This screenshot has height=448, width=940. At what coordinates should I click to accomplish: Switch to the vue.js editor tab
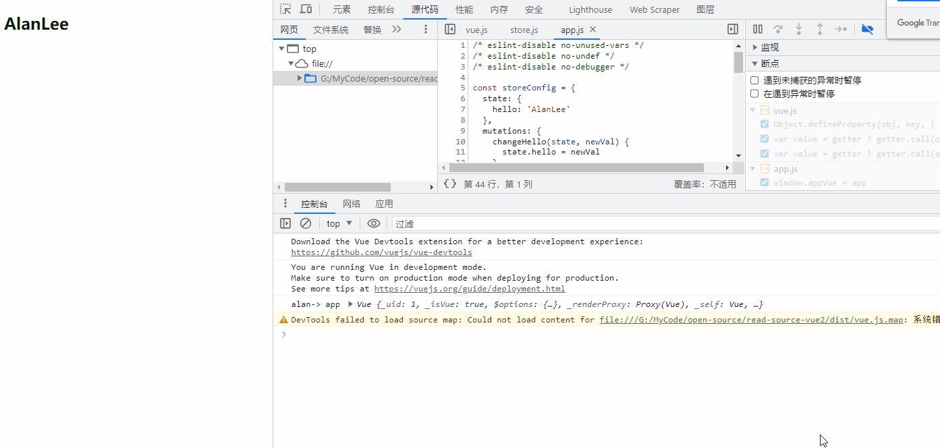[476, 30]
